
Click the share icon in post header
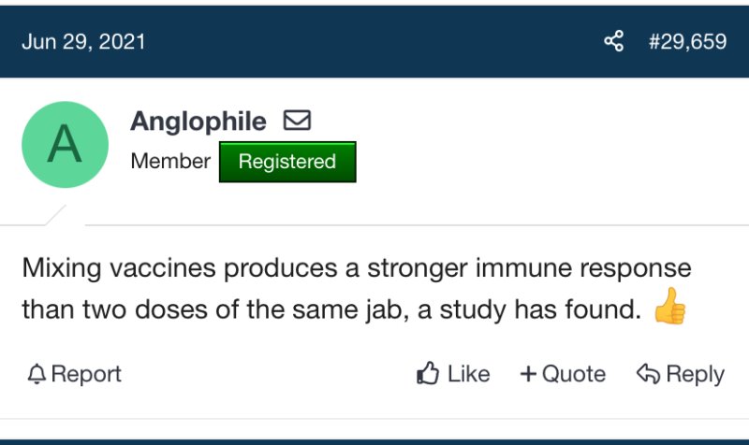pos(614,42)
